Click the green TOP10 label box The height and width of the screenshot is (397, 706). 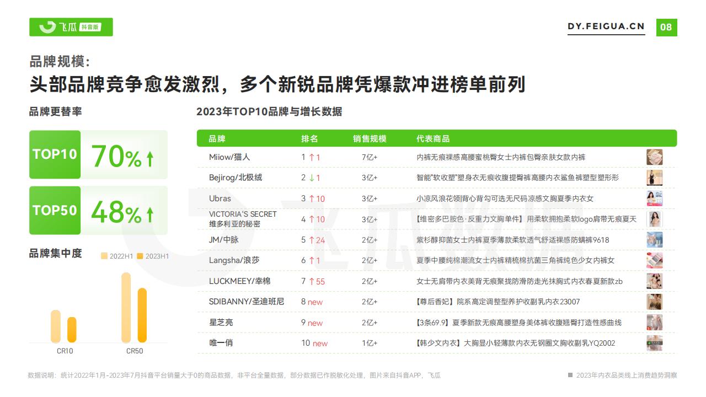point(55,154)
